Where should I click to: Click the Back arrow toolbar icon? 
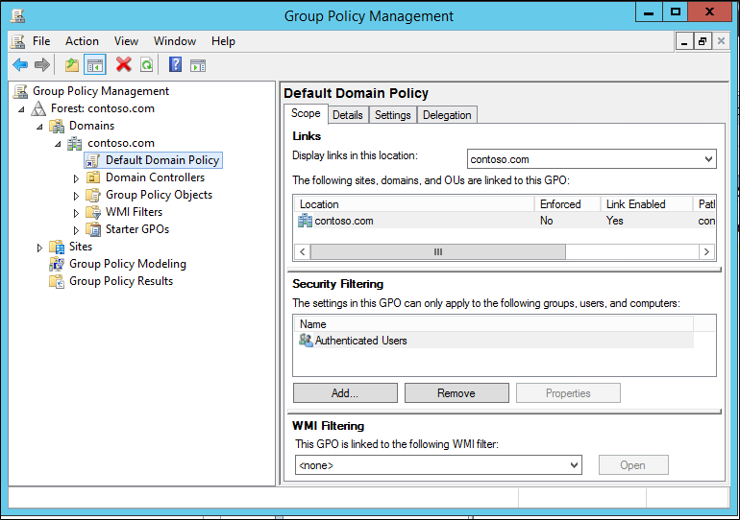coord(20,65)
